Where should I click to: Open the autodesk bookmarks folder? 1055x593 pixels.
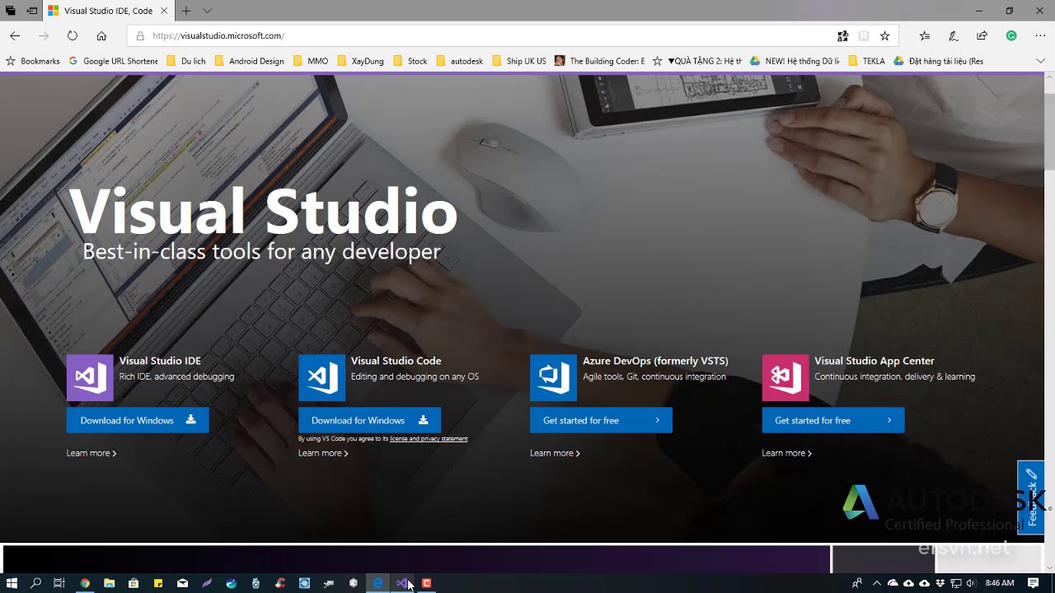coord(460,61)
